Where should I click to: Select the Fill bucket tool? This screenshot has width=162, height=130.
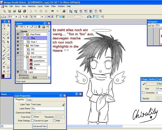point(4,58)
